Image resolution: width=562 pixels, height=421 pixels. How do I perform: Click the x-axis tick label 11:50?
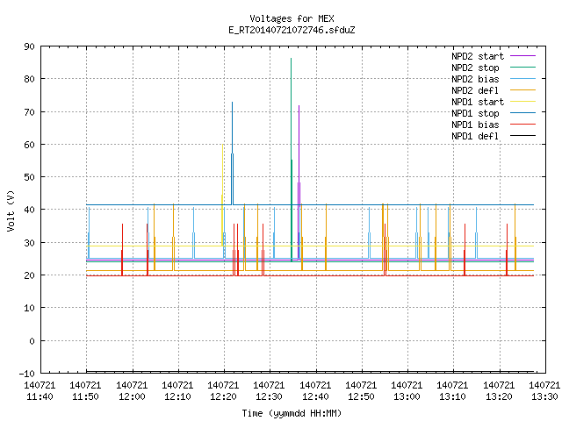(85, 396)
